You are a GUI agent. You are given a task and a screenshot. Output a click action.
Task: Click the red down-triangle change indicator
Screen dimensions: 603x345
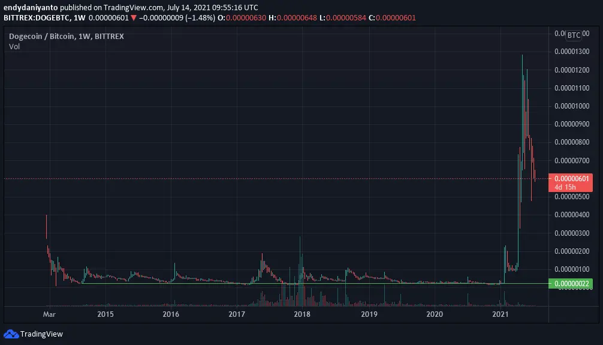[134, 18]
